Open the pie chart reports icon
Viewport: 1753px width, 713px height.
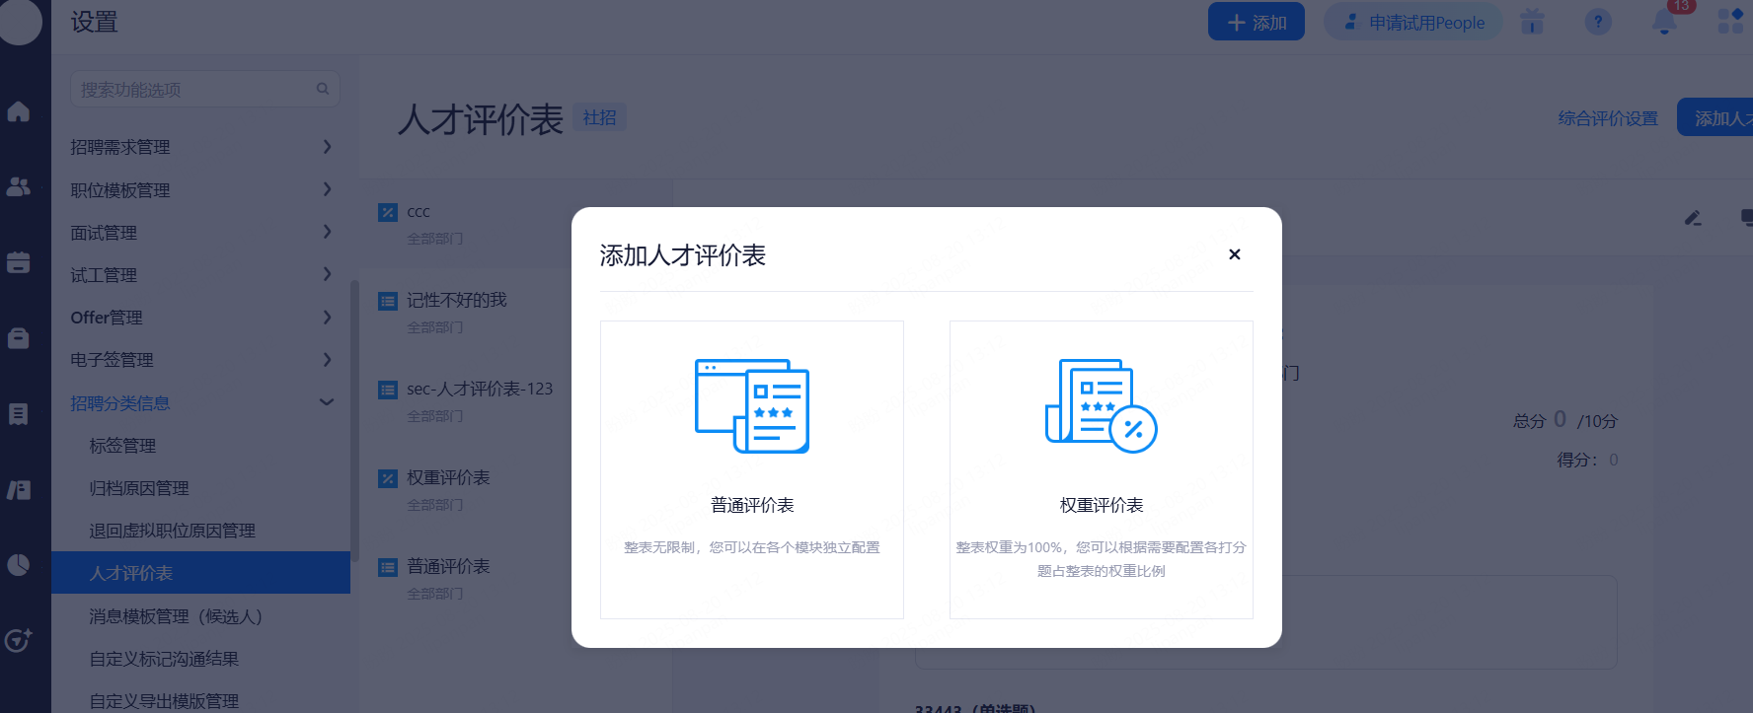point(19,565)
